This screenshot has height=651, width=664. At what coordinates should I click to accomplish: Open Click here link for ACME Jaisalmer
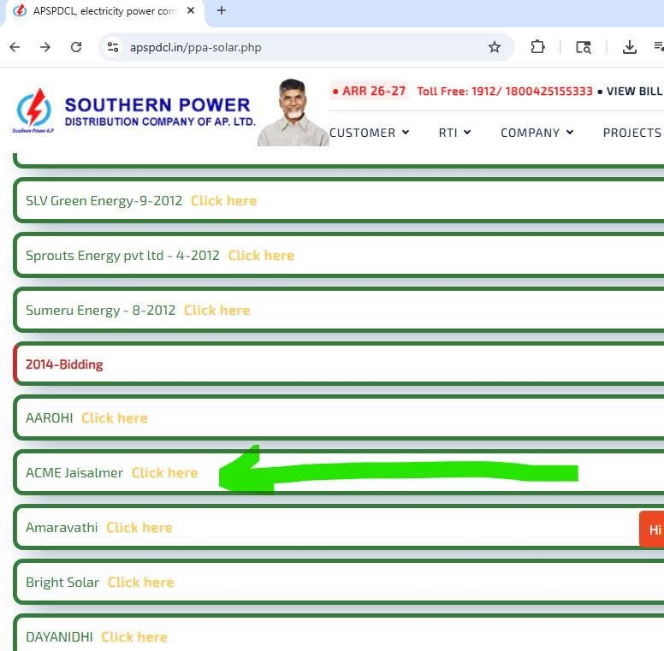(165, 473)
